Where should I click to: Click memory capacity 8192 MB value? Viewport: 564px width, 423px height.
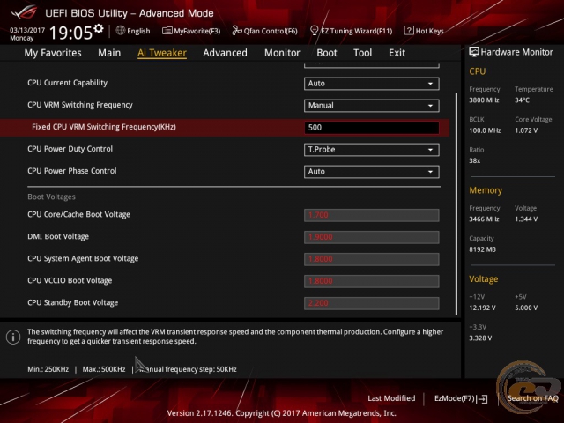[x=482, y=249]
